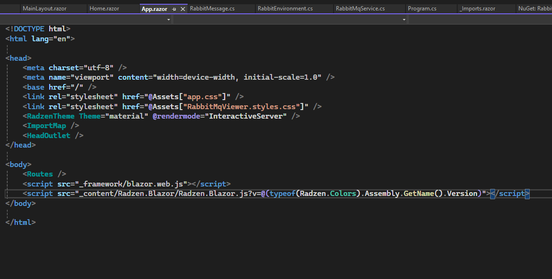
Task: Click the lang="en" attribute
Action: click(x=51, y=39)
